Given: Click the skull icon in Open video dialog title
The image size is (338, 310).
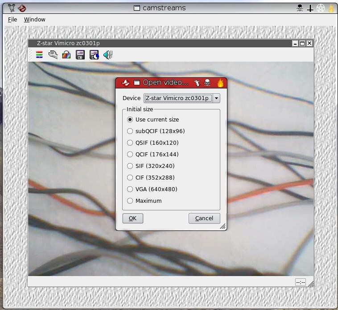Looking at the screenshot, I should click(207, 83).
